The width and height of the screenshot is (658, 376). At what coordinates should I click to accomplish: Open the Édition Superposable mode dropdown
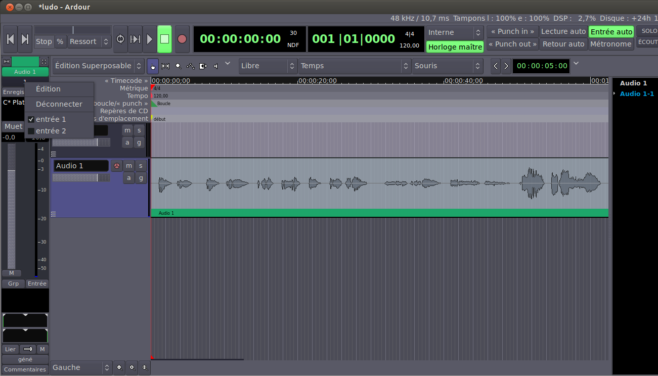(x=99, y=66)
